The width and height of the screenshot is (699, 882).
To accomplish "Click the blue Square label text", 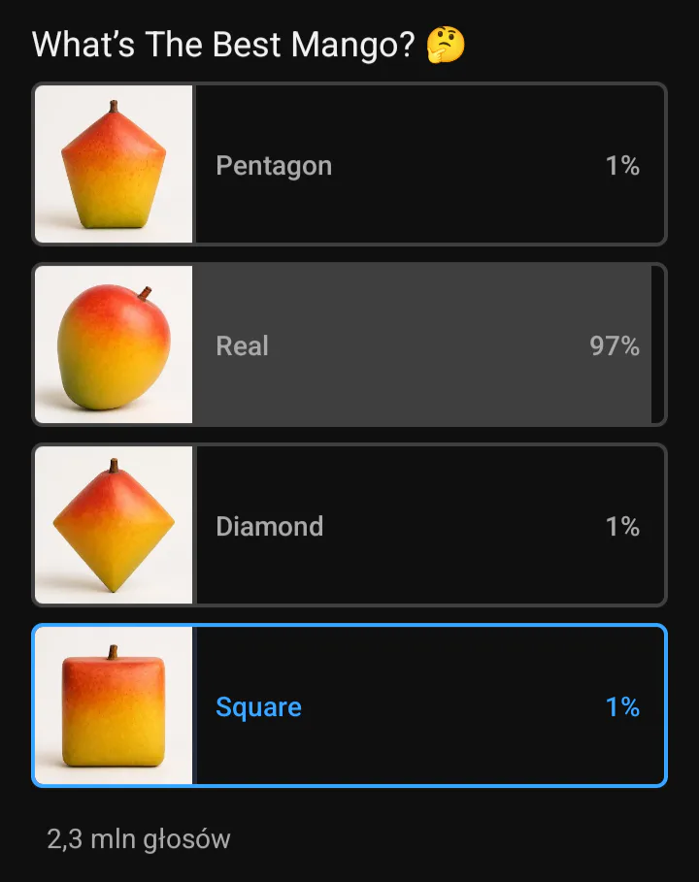I will [x=259, y=707].
